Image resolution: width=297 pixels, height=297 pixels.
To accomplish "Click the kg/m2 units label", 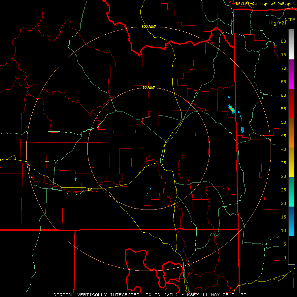I will (278, 23).
